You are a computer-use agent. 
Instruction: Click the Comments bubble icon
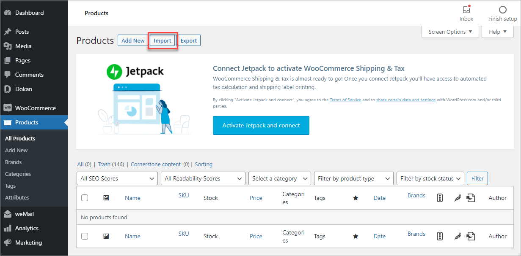click(x=7, y=75)
